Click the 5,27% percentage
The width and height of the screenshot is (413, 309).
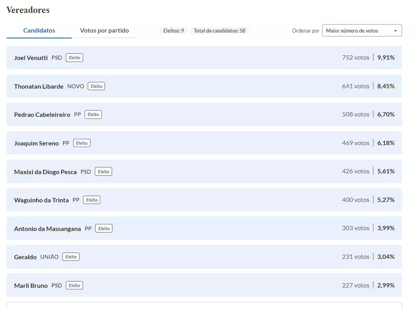tap(386, 200)
